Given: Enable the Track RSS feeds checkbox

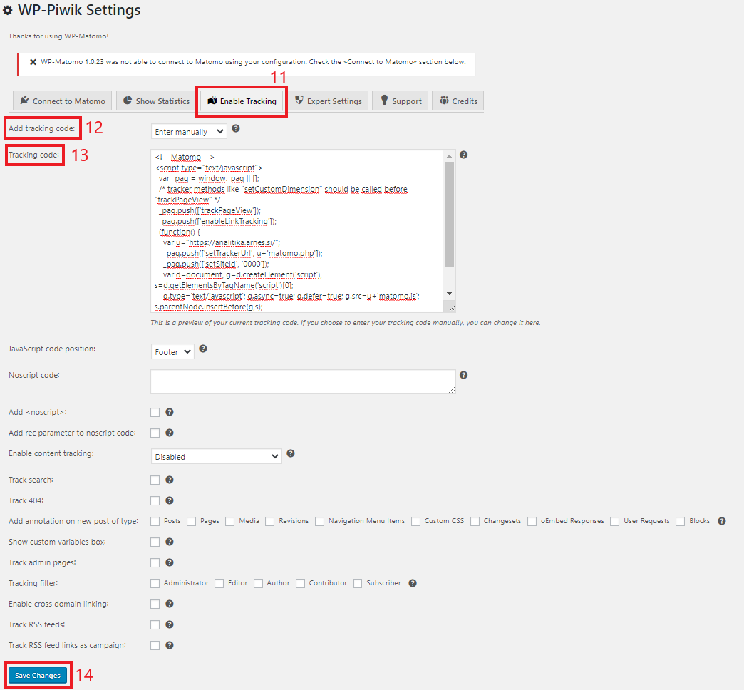Looking at the screenshot, I should 155,624.
